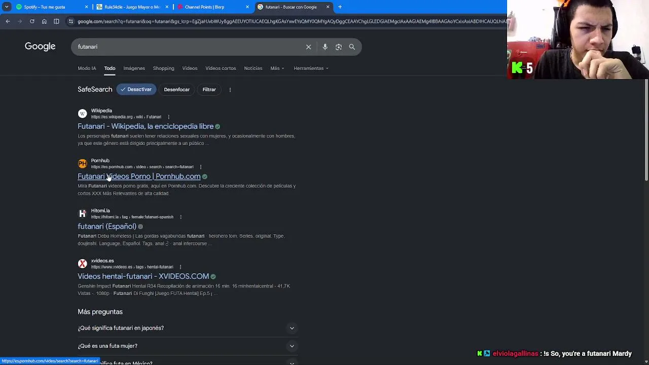The image size is (649, 365).
Task: Open the Videos cortos tab
Action: 221,68
